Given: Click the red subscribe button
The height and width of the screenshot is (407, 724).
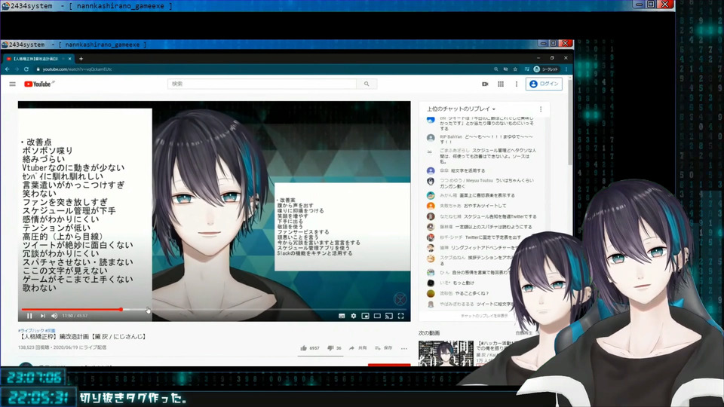Looking at the screenshot, I should click(x=389, y=365).
